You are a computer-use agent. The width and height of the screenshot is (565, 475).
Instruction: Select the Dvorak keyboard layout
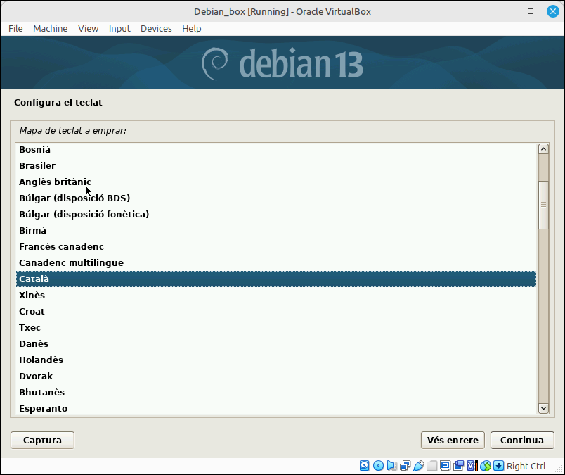(276, 376)
